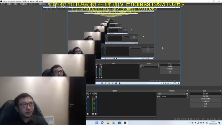
Task: Open the 停靠窗口(D) menu
Action: 24,4
